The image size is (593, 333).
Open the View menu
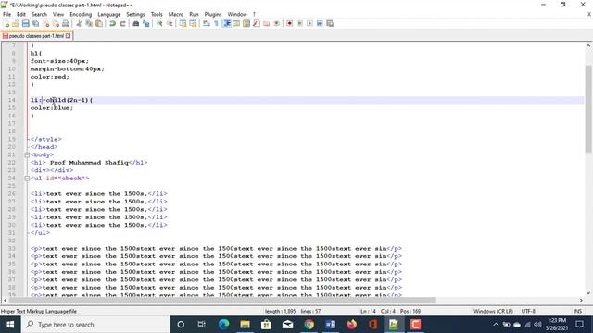tap(58, 14)
